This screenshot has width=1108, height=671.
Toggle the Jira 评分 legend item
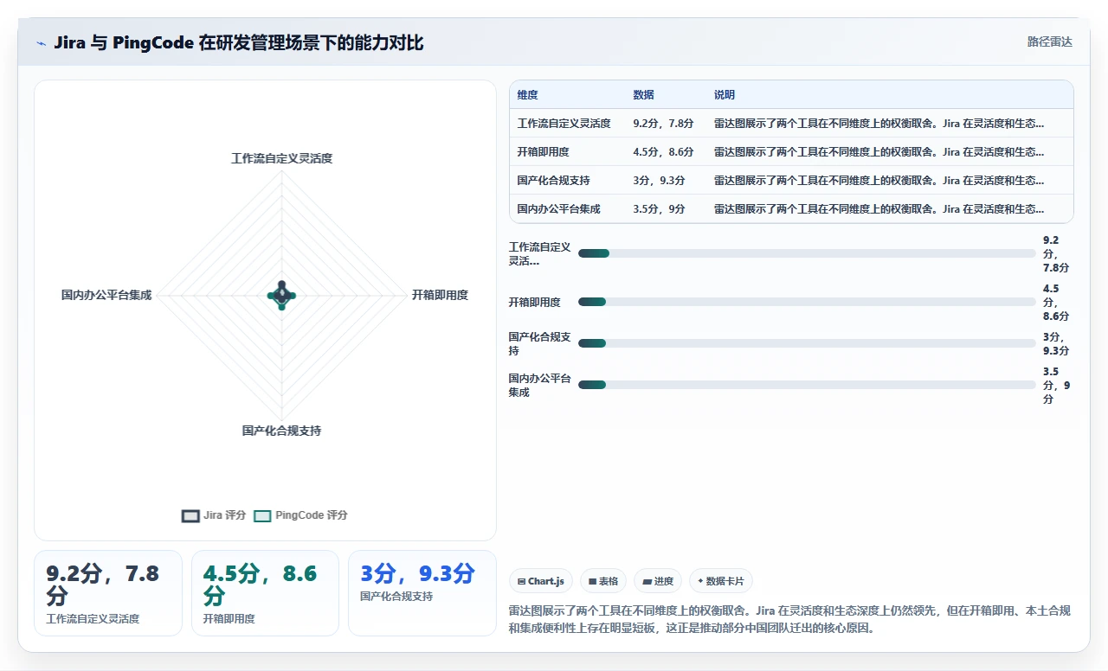(x=214, y=515)
